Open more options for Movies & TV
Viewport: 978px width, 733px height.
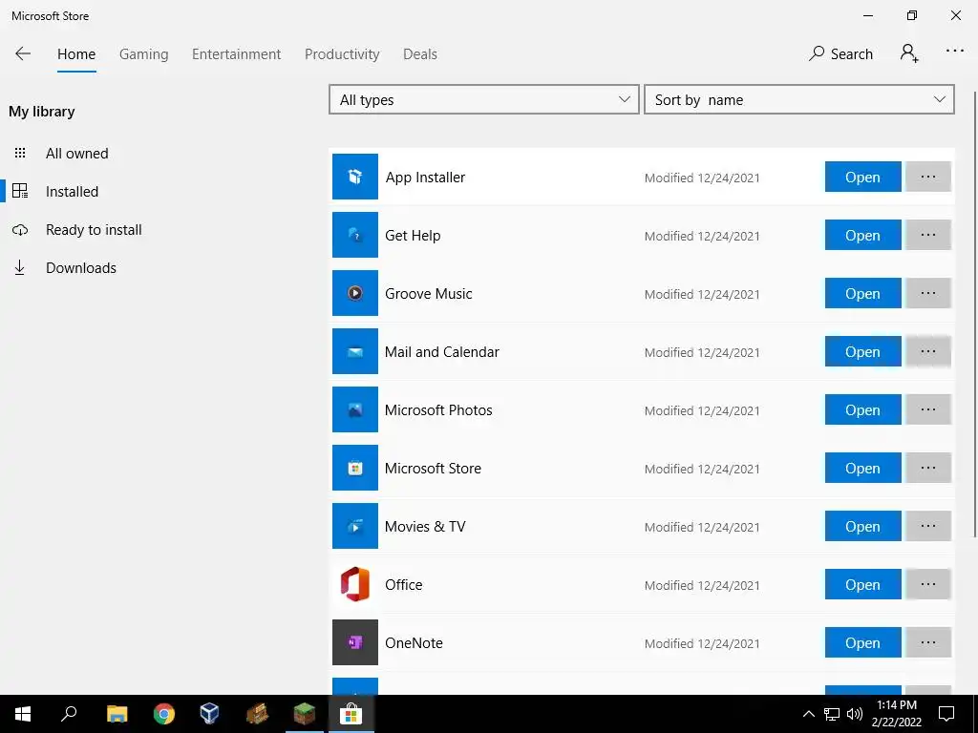928,526
